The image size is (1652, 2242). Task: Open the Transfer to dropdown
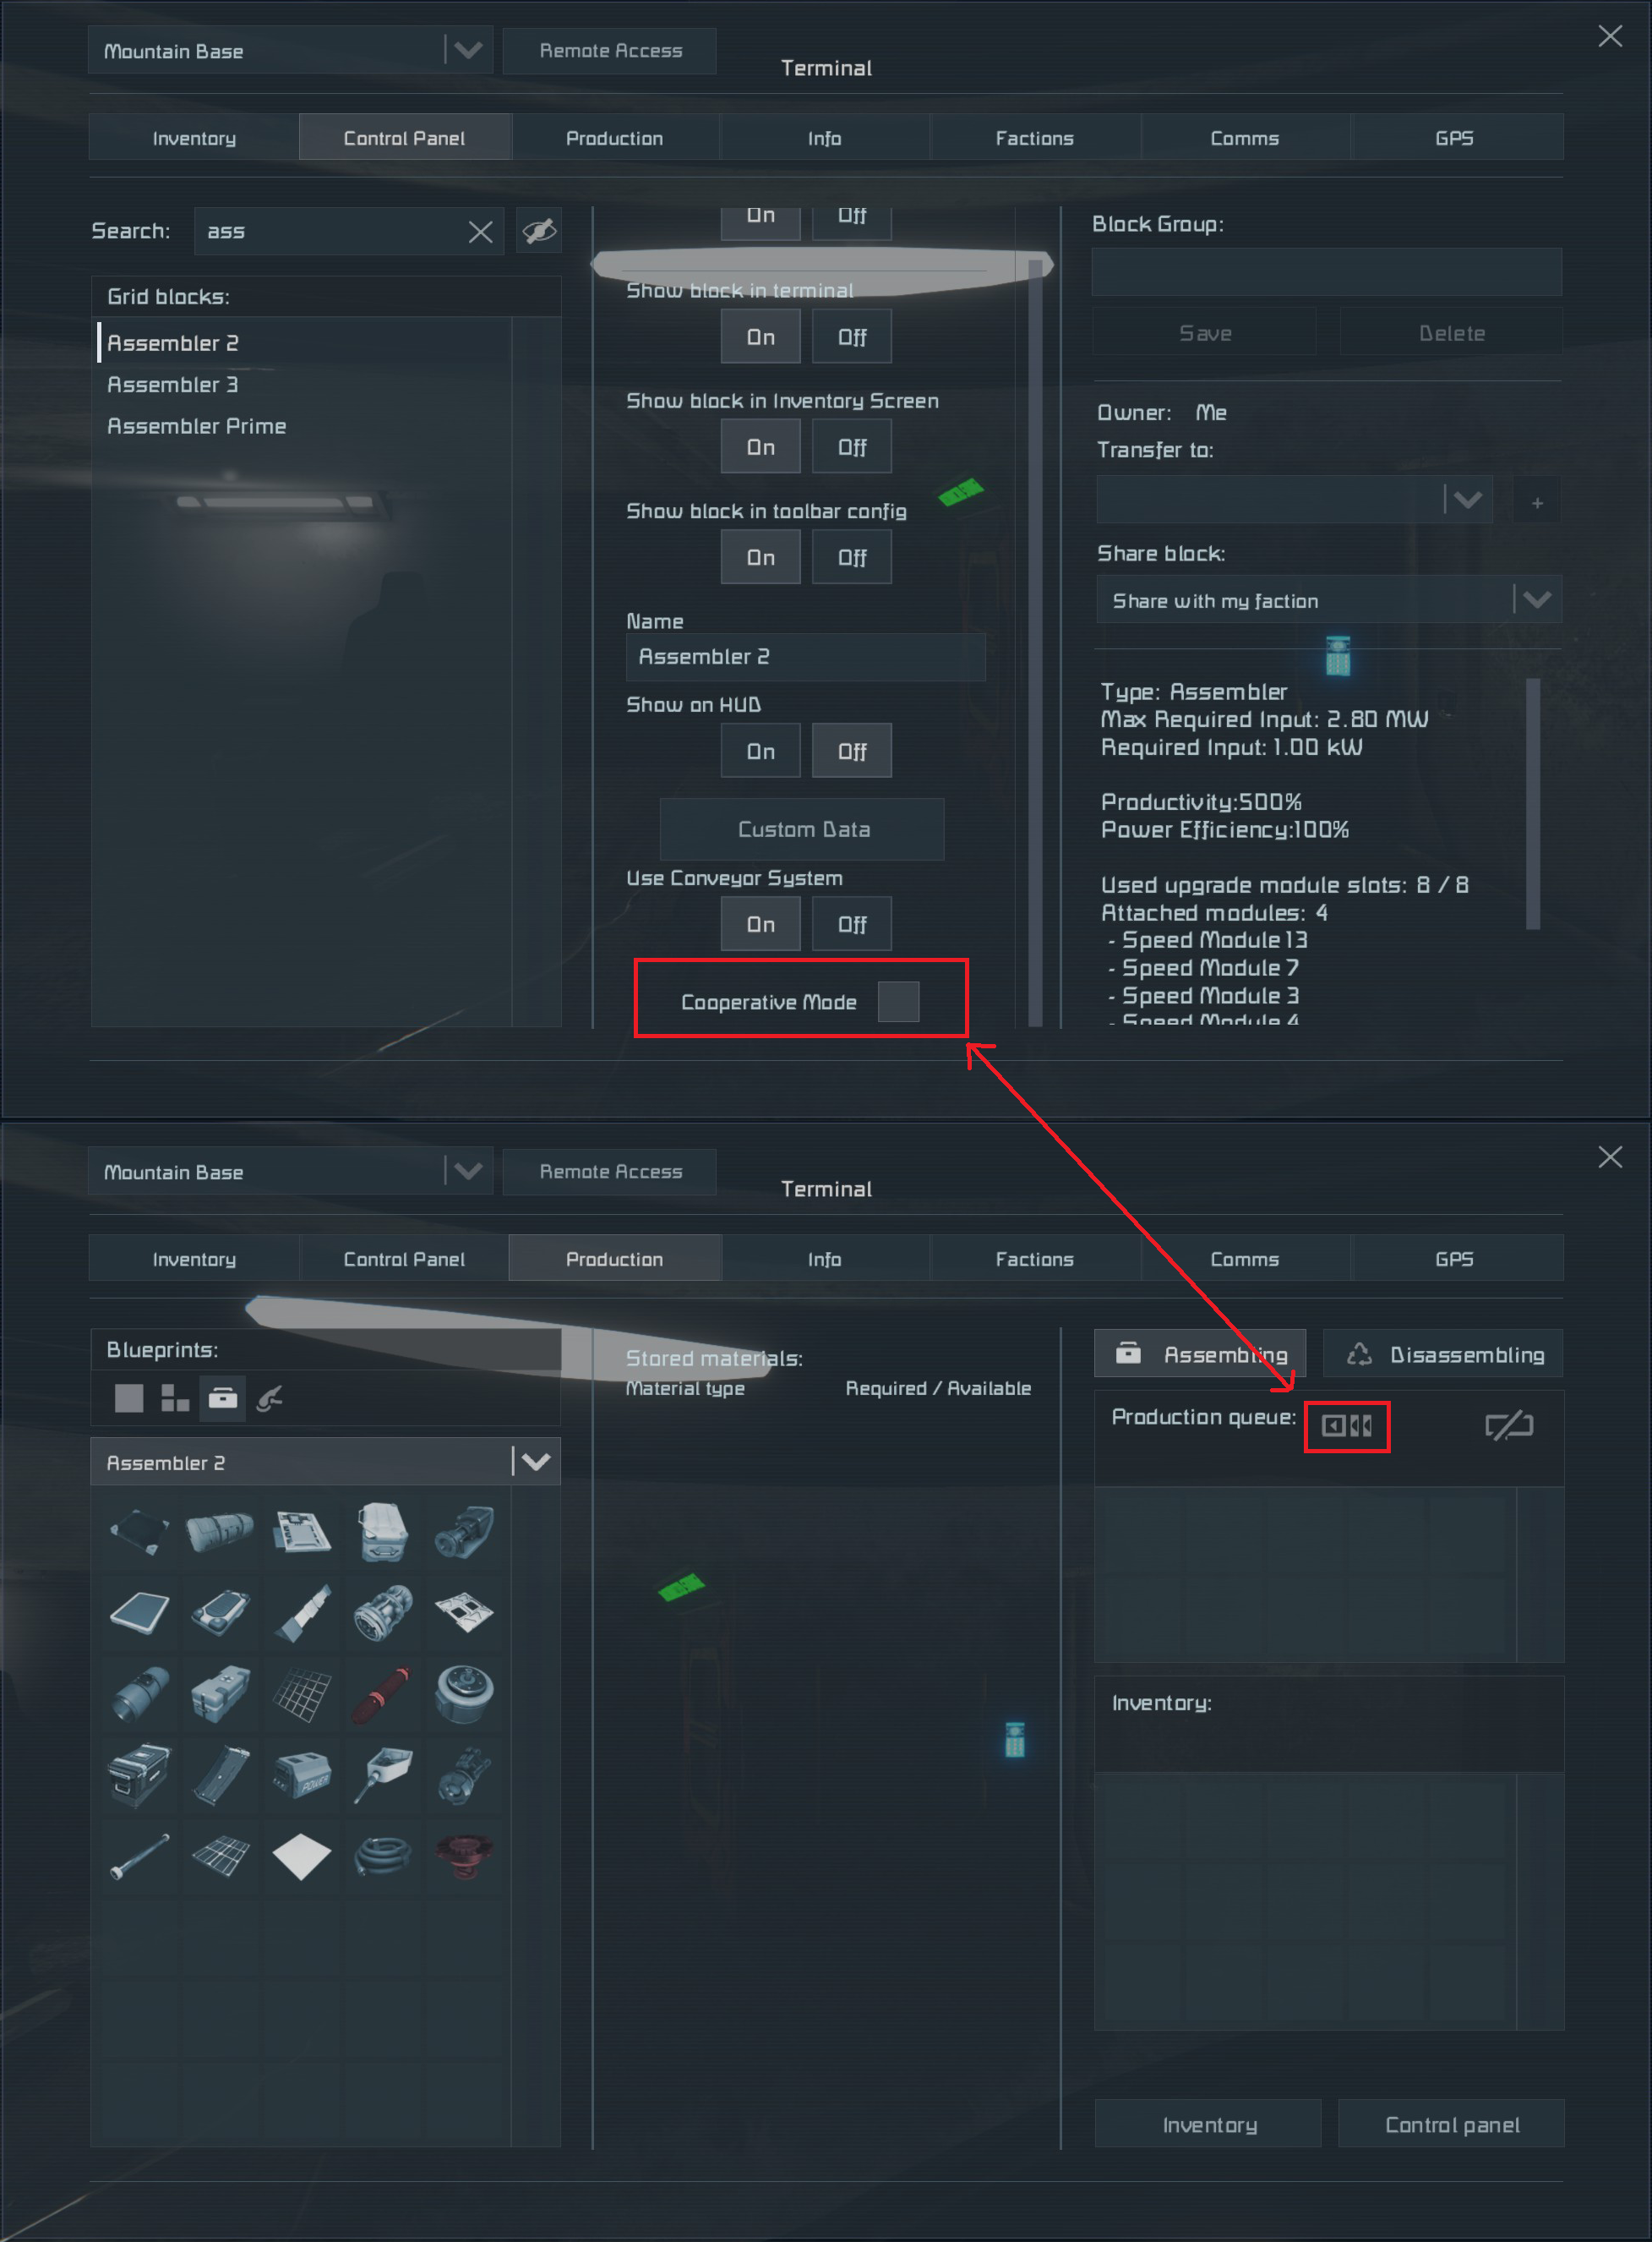[x=1294, y=498]
